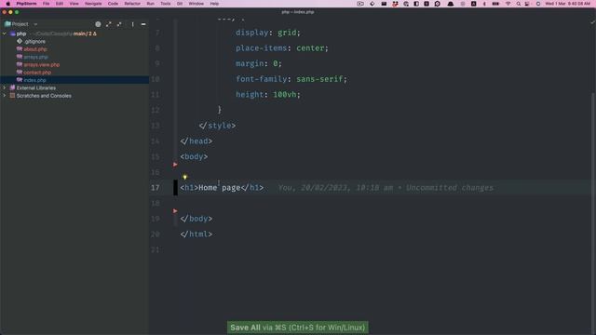
Task: Click the 'Uncommitted changes' inline blame annotation
Action: [449, 188]
